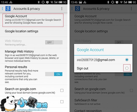Screen dimensions: 137x112
Task: Tap the vibrate mode icon in left status bar
Action: [43, 2]
